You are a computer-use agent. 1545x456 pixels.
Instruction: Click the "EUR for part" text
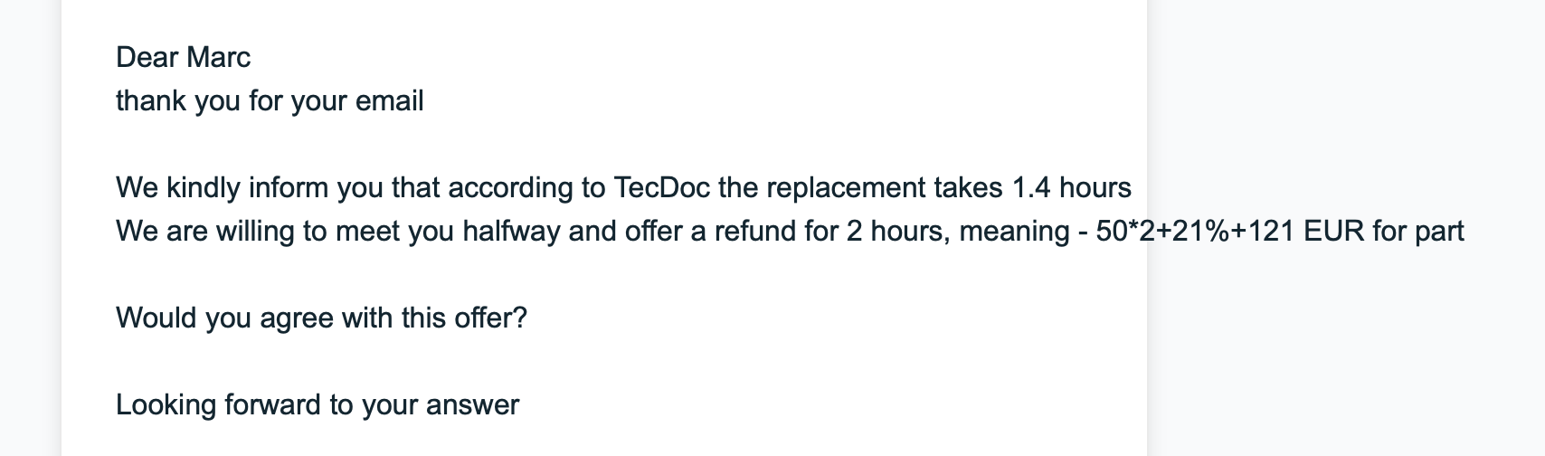[1384, 231]
